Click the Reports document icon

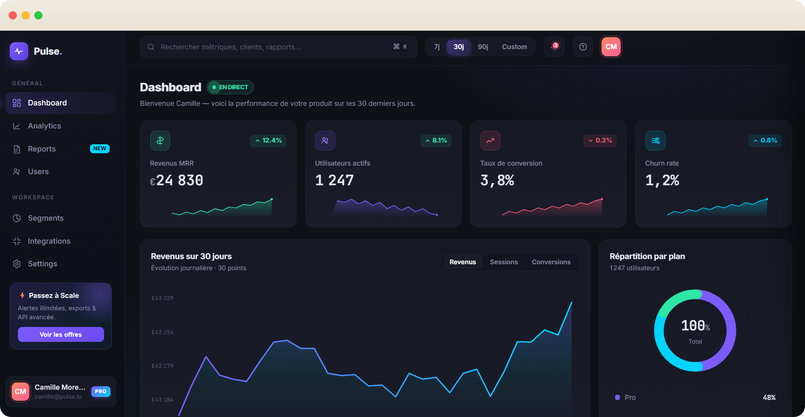17,149
